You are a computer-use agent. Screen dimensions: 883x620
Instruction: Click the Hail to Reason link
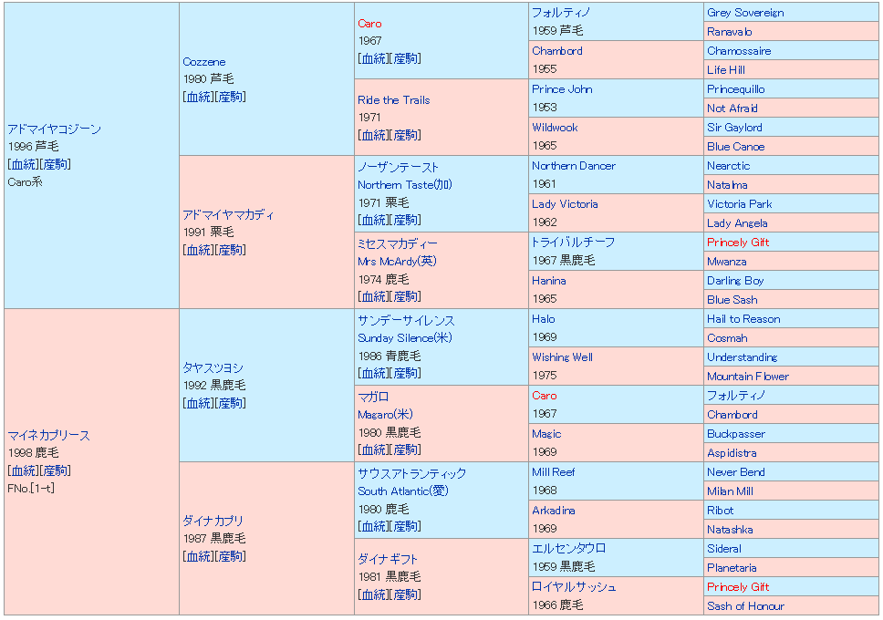(x=743, y=319)
